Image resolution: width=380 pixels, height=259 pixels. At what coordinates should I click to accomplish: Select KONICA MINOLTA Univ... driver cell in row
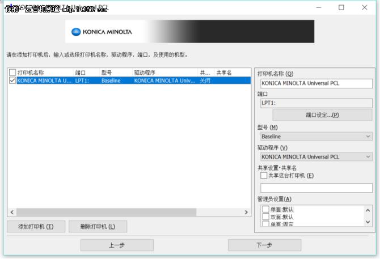click(x=164, y=80)
